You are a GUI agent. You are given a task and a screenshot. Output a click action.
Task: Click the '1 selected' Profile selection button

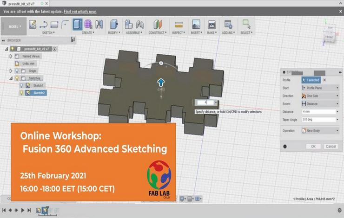pyautogui.click(x=311, y=80)
